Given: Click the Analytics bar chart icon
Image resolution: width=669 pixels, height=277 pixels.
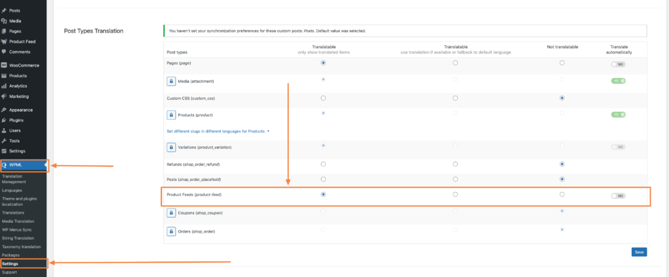Looking at the screenshot, I should (4, 86).
